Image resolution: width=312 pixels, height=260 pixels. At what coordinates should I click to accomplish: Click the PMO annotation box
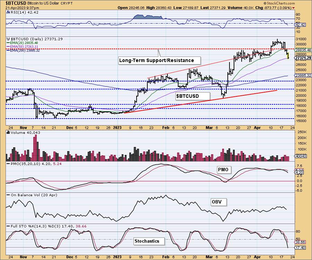tap(223, 170)
